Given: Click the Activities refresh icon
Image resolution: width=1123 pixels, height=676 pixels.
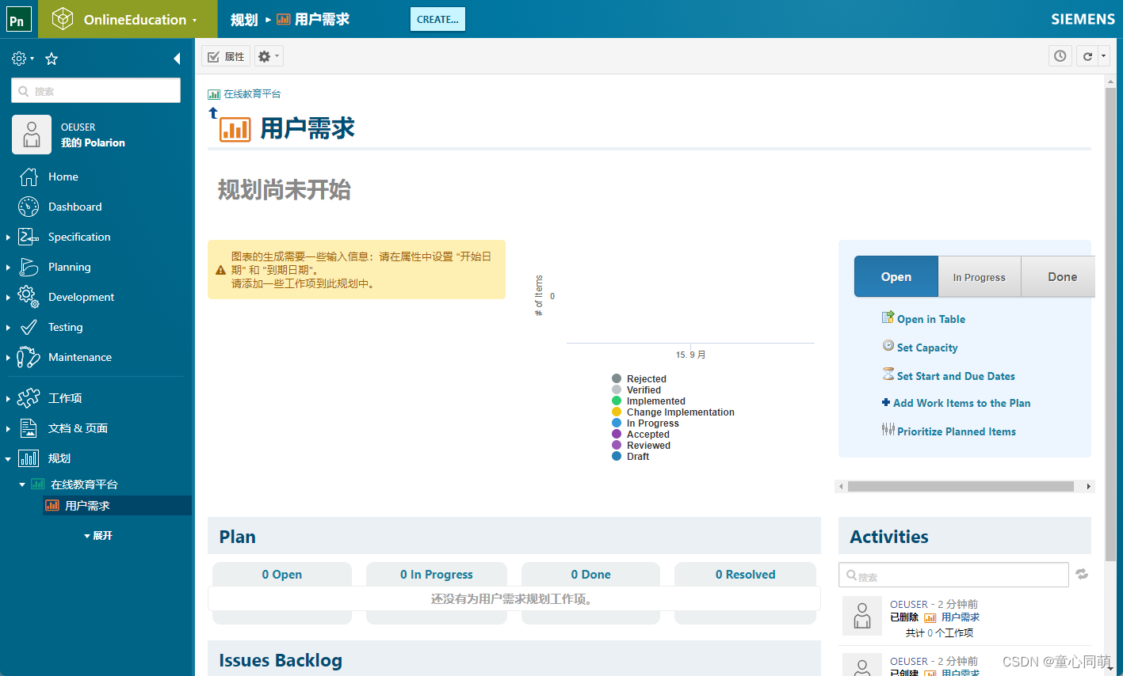Looking at the screenshot, I should [1082, 574].
